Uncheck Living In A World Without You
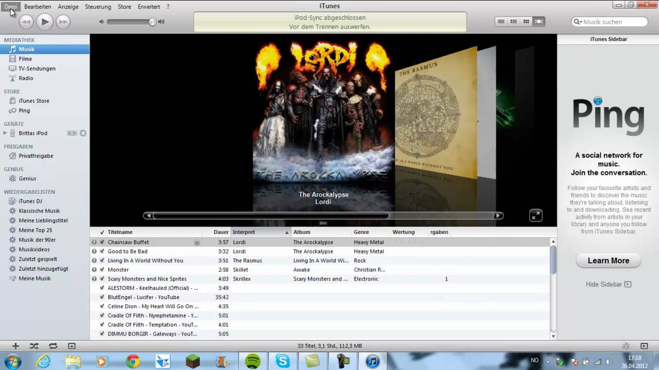659x370 pixels. point(102,261)
